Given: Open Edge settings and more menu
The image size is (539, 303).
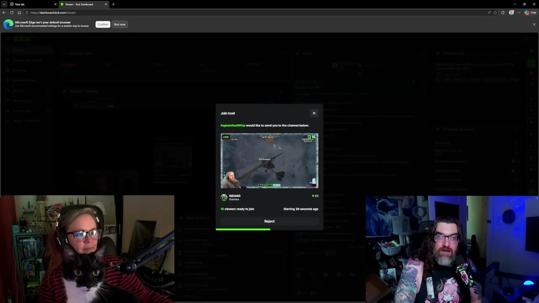Looking at the screenshot, I should [519, 13].
